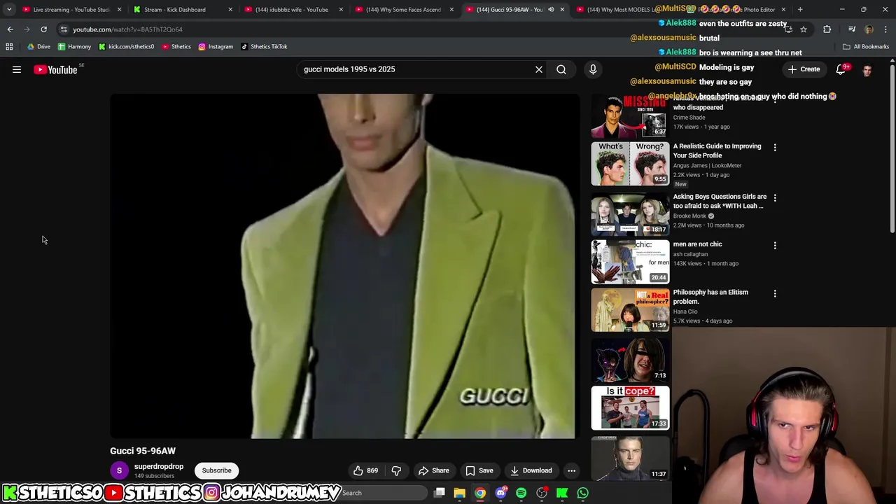Screen dimensions: 896x504
Task: Open options for men are not chic video
Action: (775, 245)
